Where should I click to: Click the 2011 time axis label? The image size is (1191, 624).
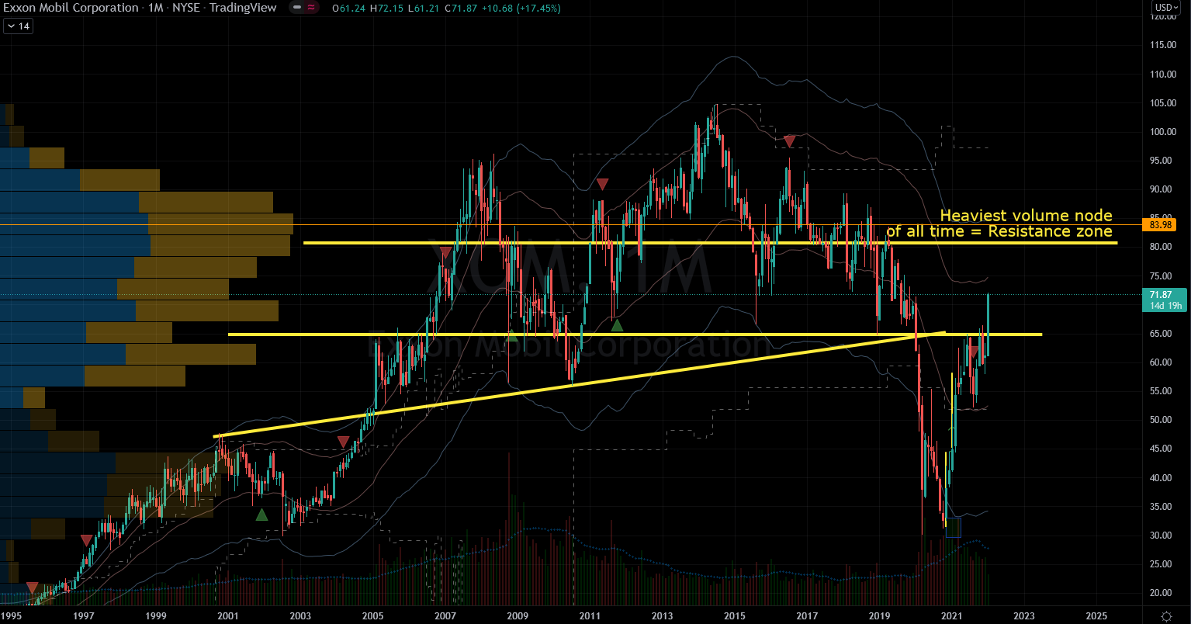point(590,615)
